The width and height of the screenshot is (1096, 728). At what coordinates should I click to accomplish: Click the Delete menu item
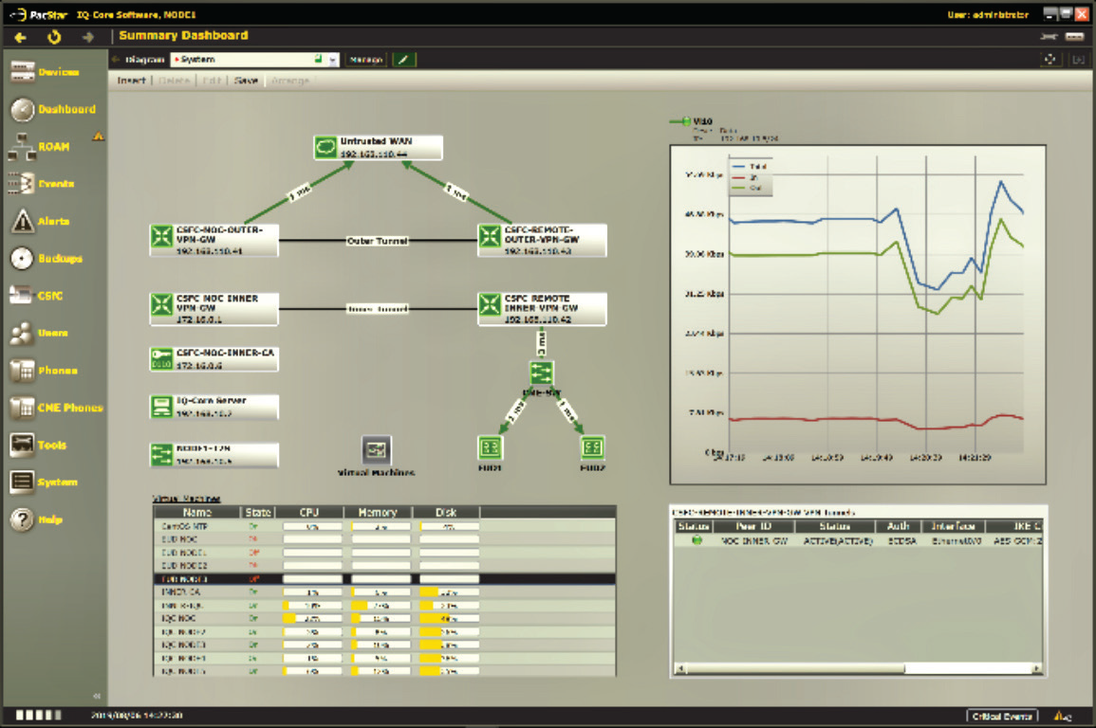click(x=174, y=81)
